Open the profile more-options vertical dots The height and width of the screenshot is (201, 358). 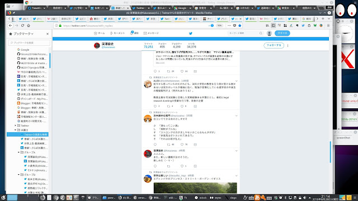[x=288, y=45]
